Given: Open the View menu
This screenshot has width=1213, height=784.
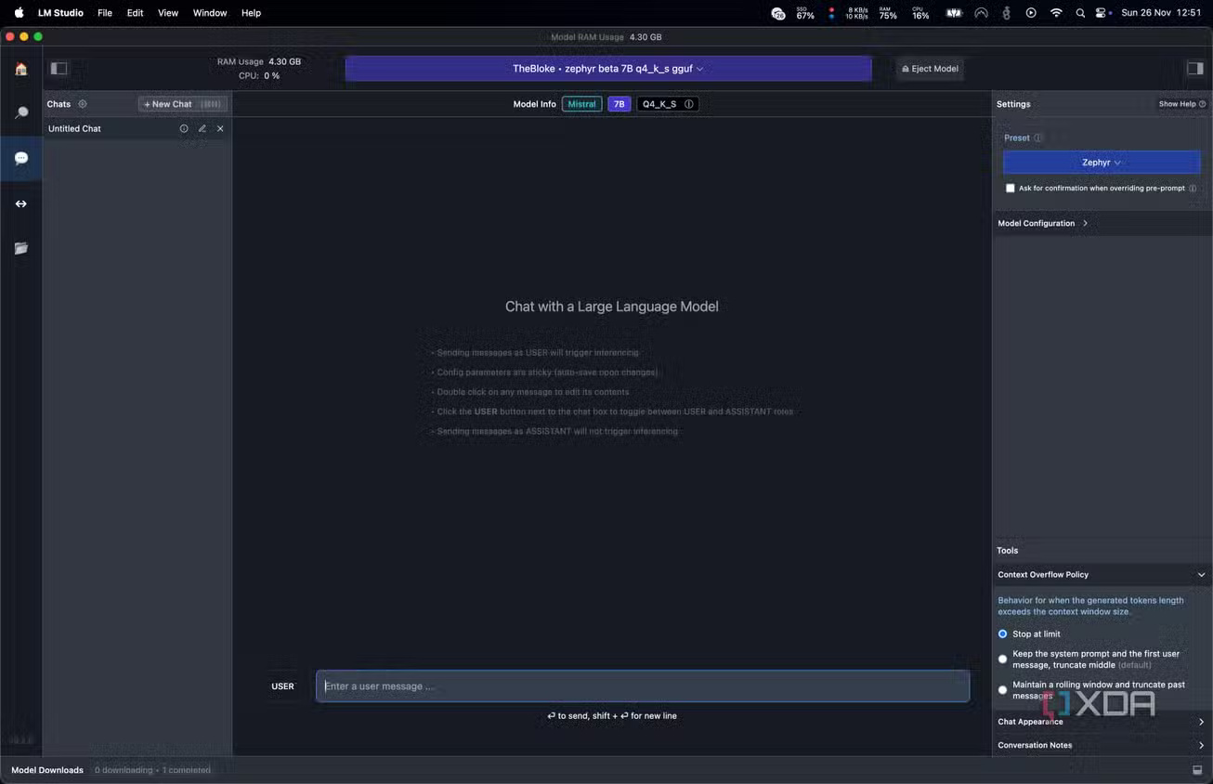Looking at the screenshot, I should 168,13.
